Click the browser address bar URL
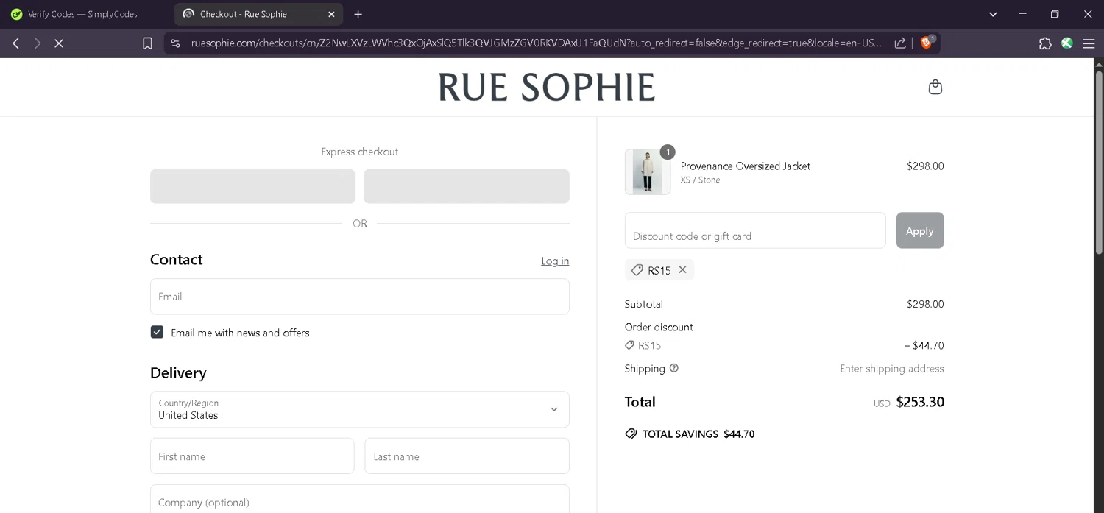The width and height of the screenshot is (1104, 513). tap(536, 43)
